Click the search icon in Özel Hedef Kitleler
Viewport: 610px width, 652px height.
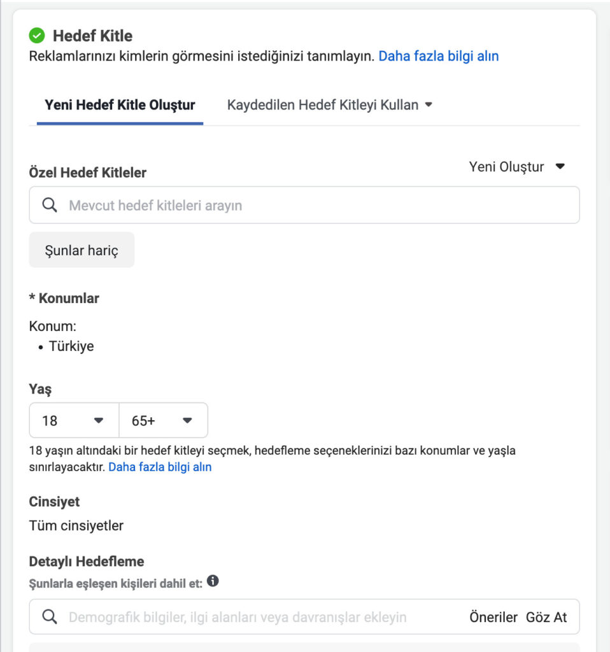point(50,205)
